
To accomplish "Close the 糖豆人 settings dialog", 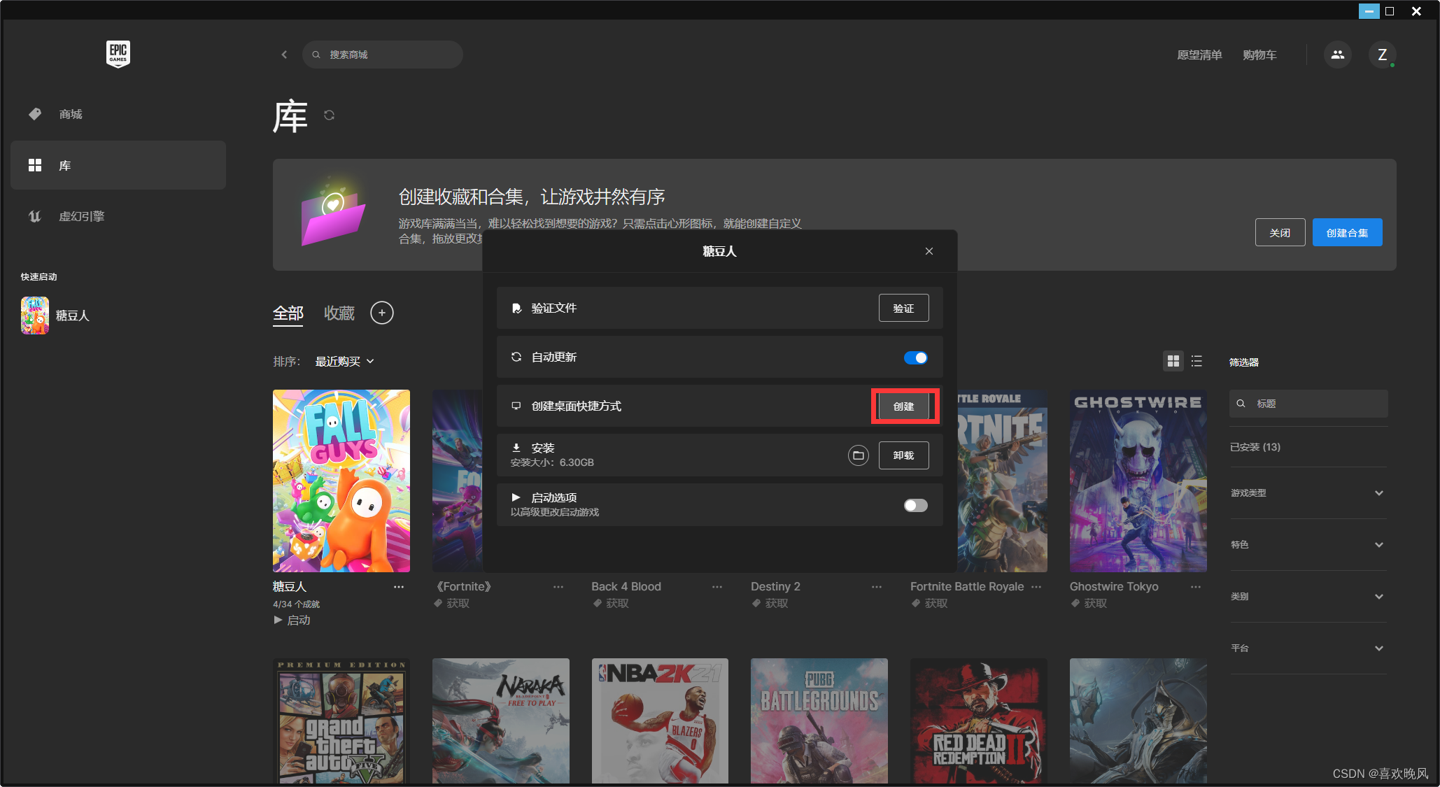I will click(929, 251).
